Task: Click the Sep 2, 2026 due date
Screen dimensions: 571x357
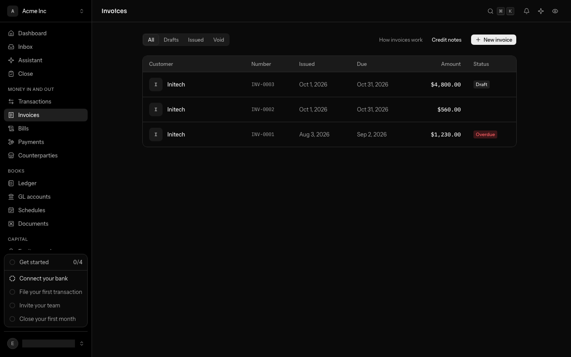Action: 372,134
